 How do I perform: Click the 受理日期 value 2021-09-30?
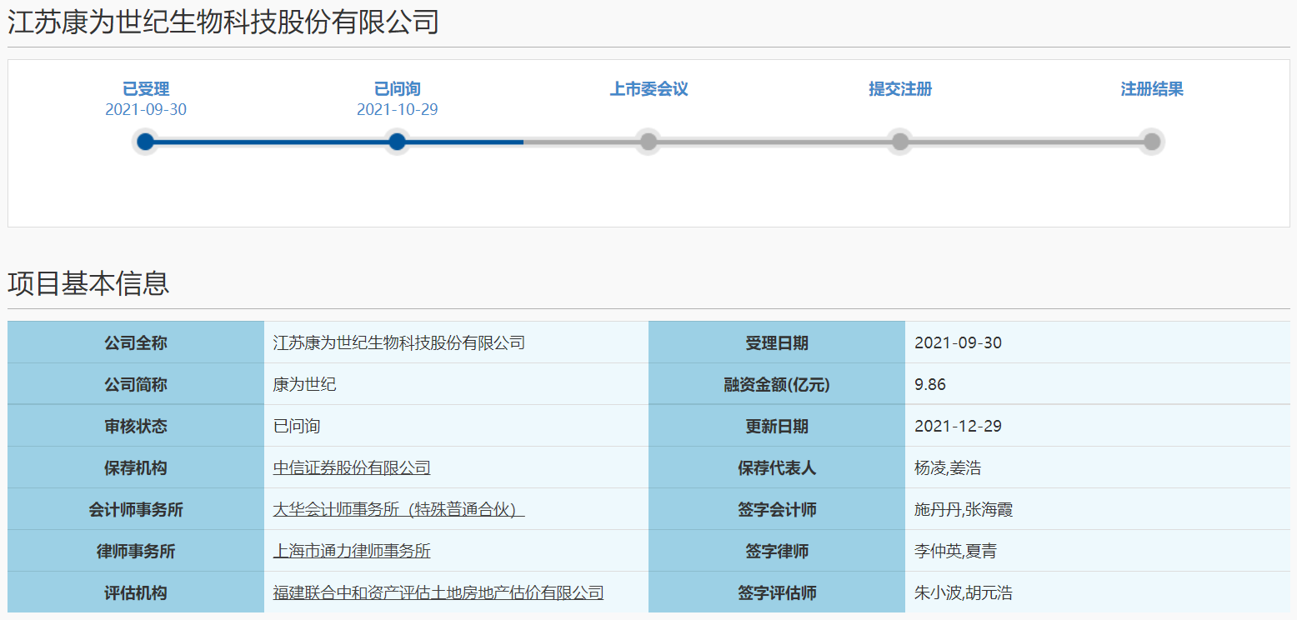(x=958, y=343)
